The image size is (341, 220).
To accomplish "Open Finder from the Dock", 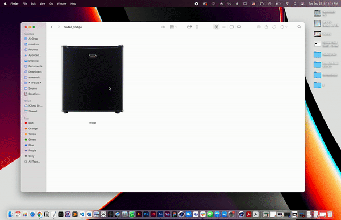I will click(x=11, y=214).
